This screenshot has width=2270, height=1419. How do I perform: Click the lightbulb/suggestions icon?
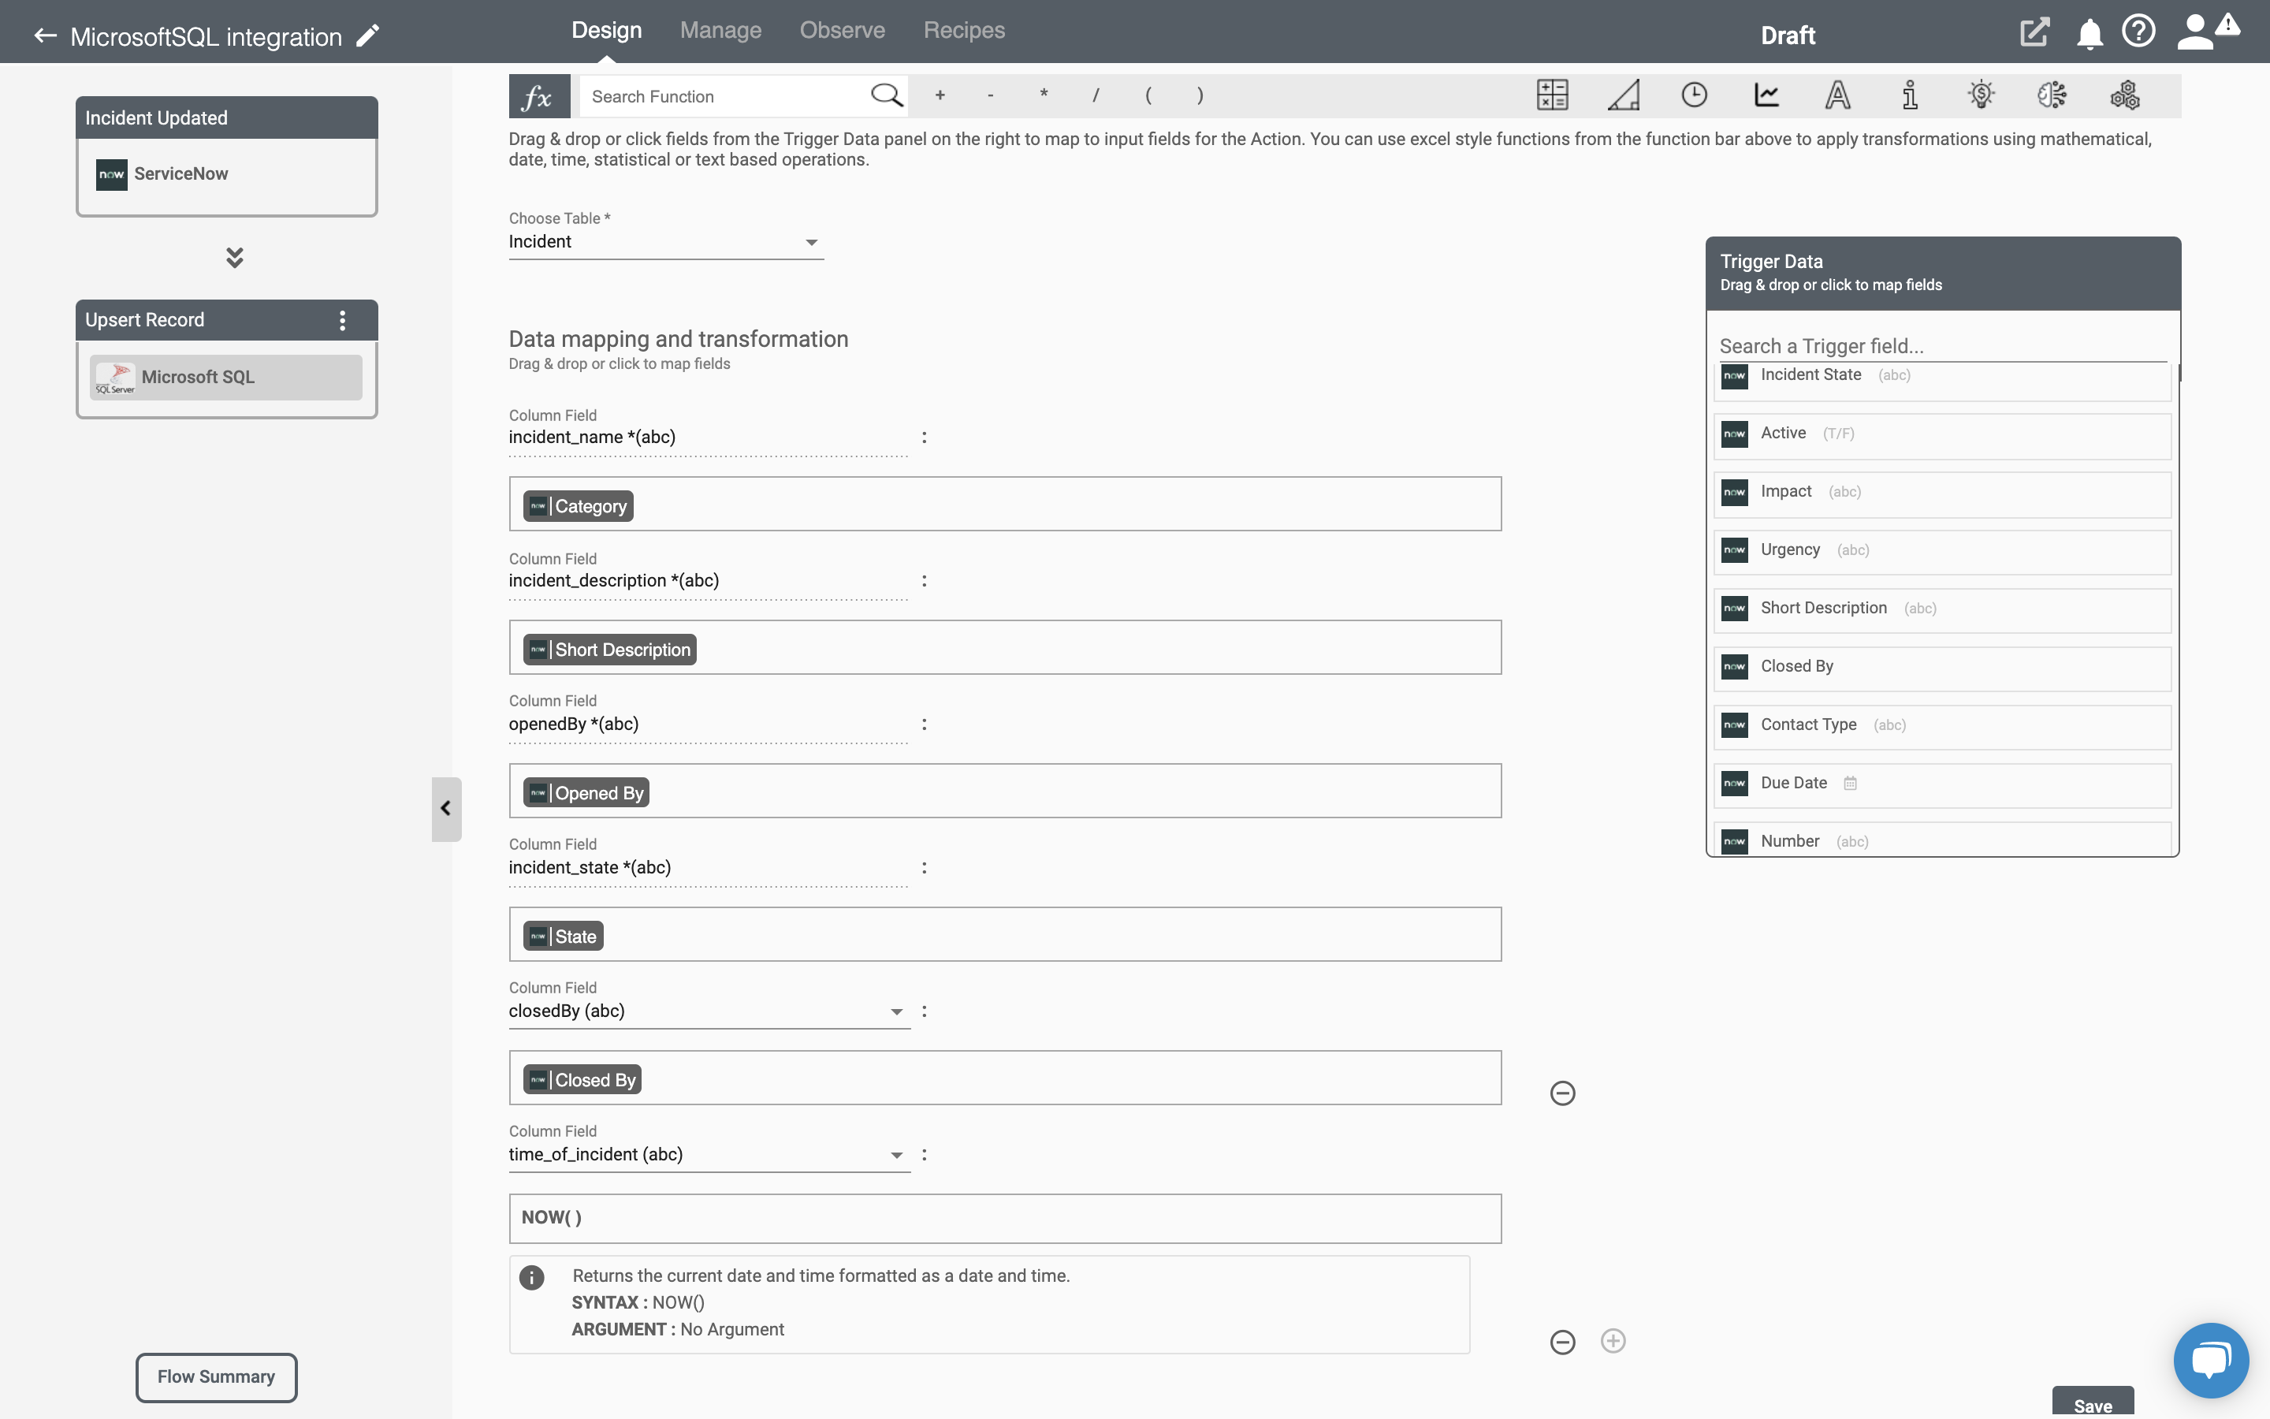pyautogui.click(x=1981, y=95)
